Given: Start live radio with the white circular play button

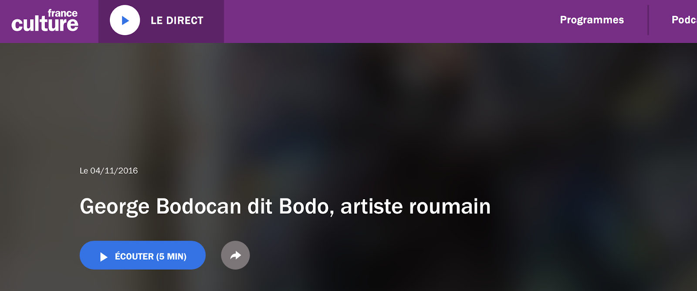Looking at the screenshot, I should [x=125, y=20].
